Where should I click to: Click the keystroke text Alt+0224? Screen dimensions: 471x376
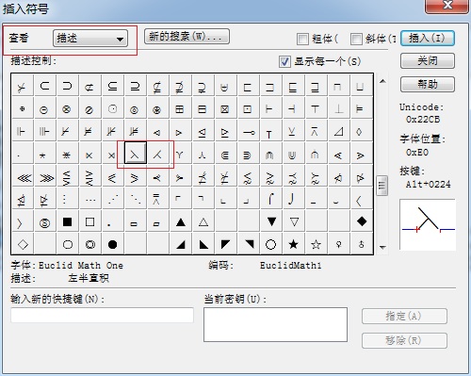click(428, 184)
